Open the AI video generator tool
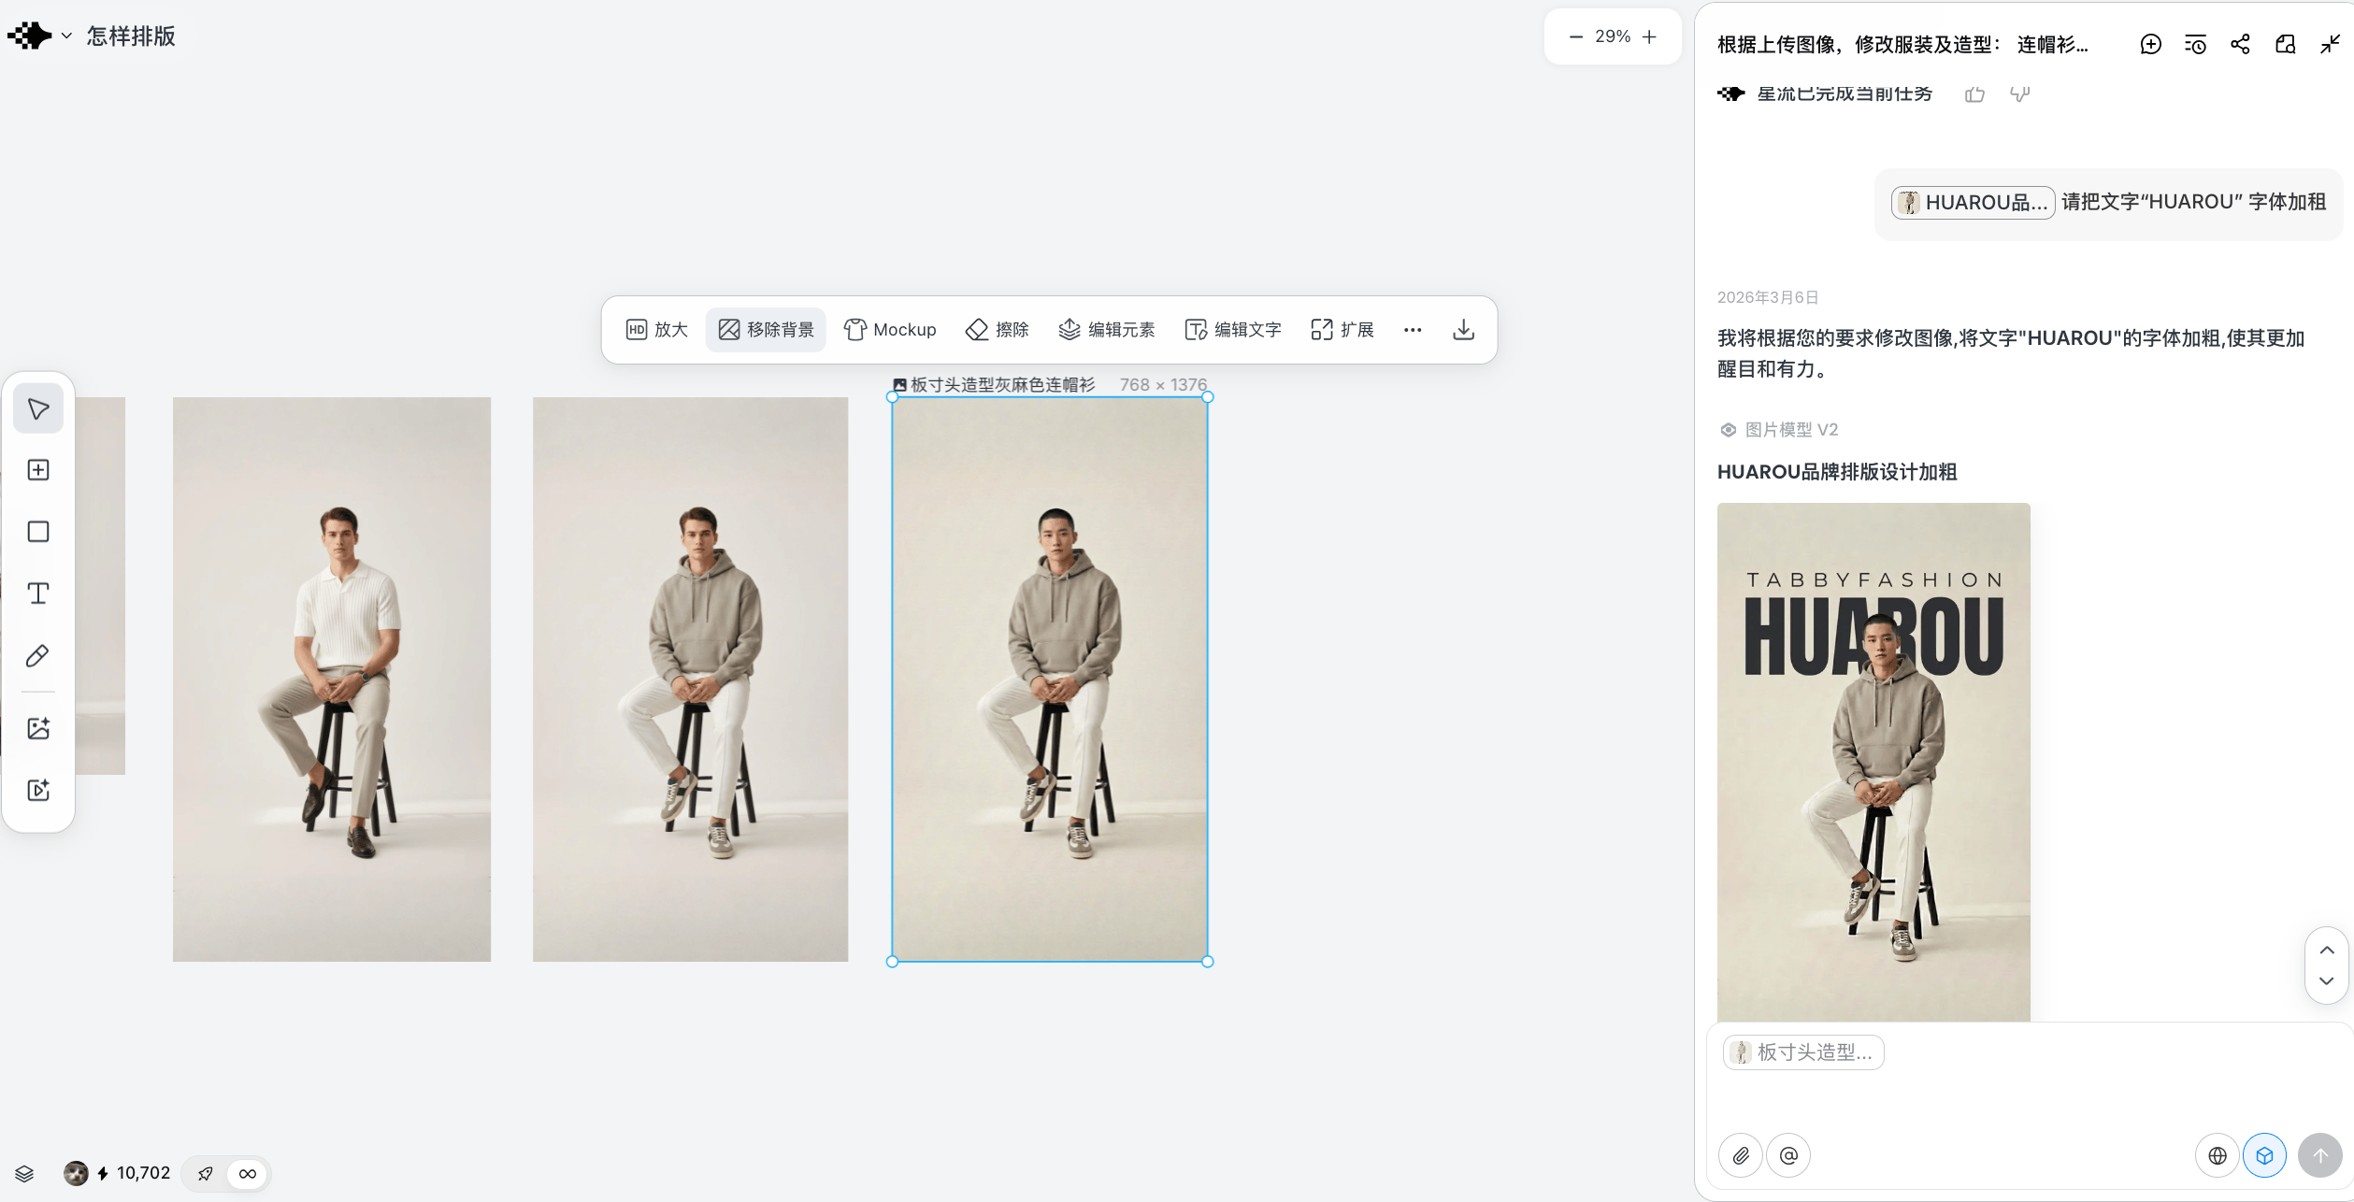2354x1202 pixels. 38,790
